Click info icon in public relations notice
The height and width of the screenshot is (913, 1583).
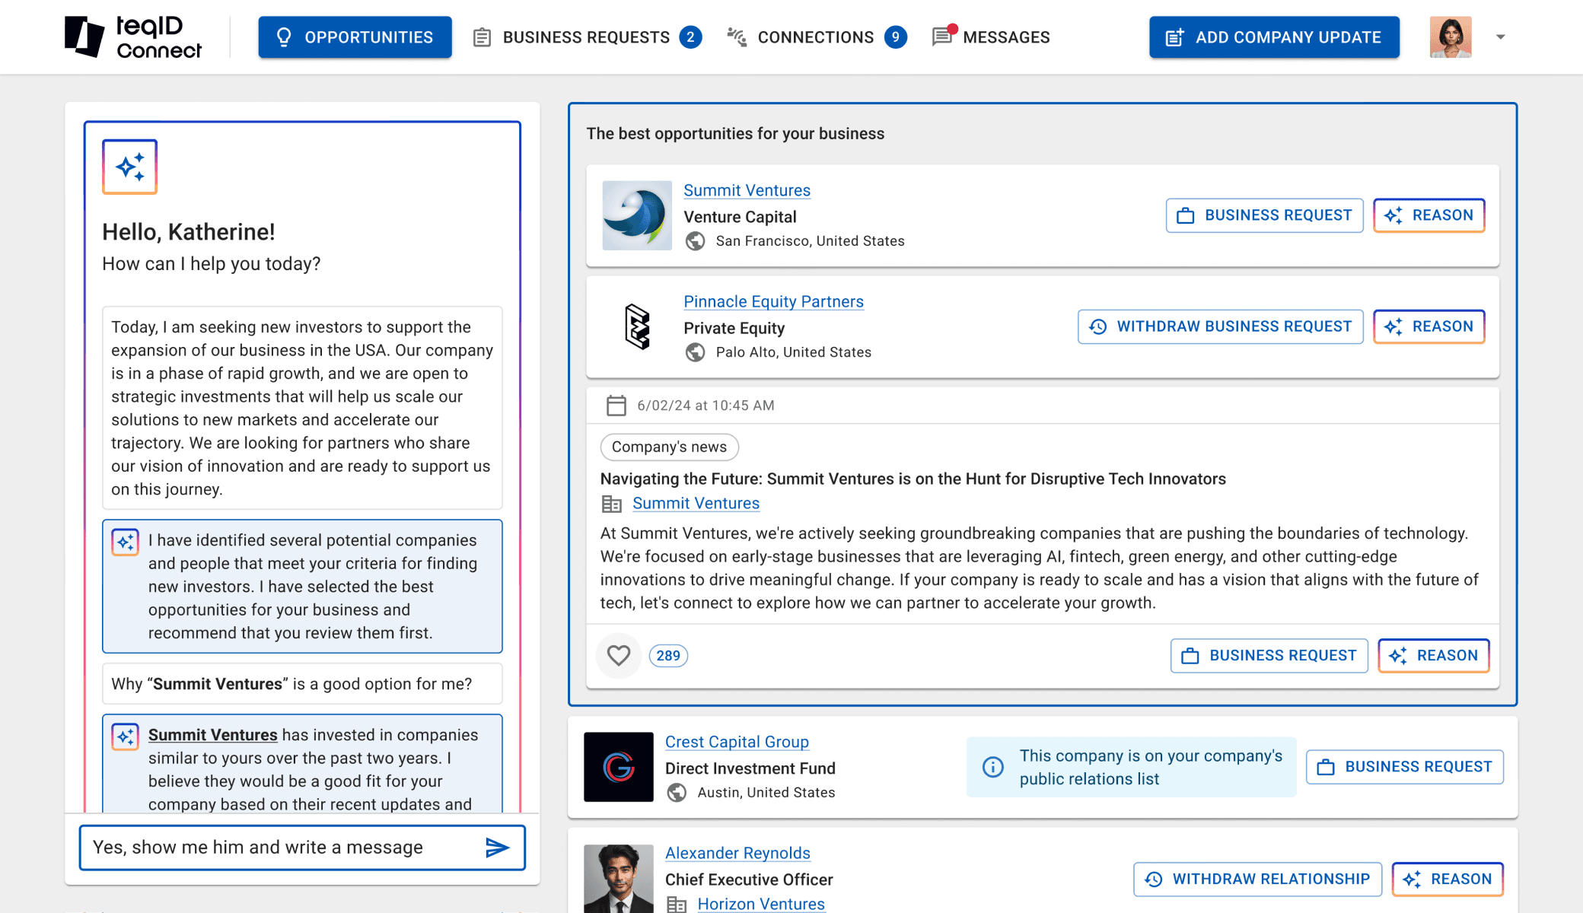tap(992, 767)
